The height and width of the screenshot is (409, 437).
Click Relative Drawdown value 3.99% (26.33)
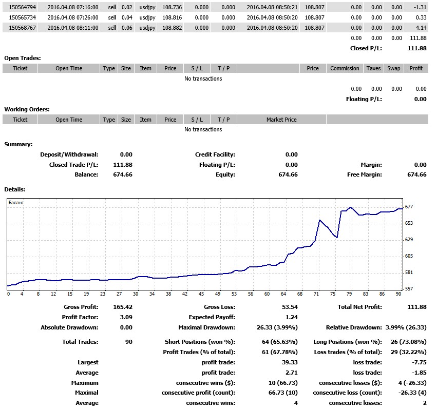coord(406,327)
